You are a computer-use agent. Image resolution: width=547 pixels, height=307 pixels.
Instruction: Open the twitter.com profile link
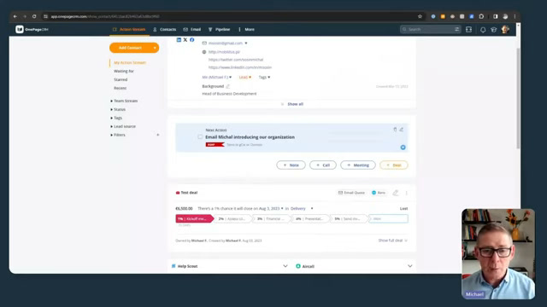(236, 60)
